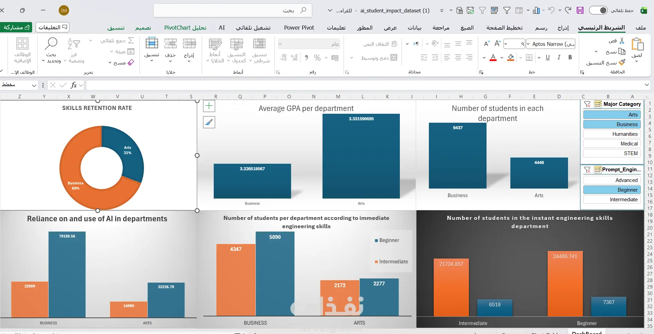Expand the formula bar chevron
Viewport: 654px width, 334px height.
point(647,85)
